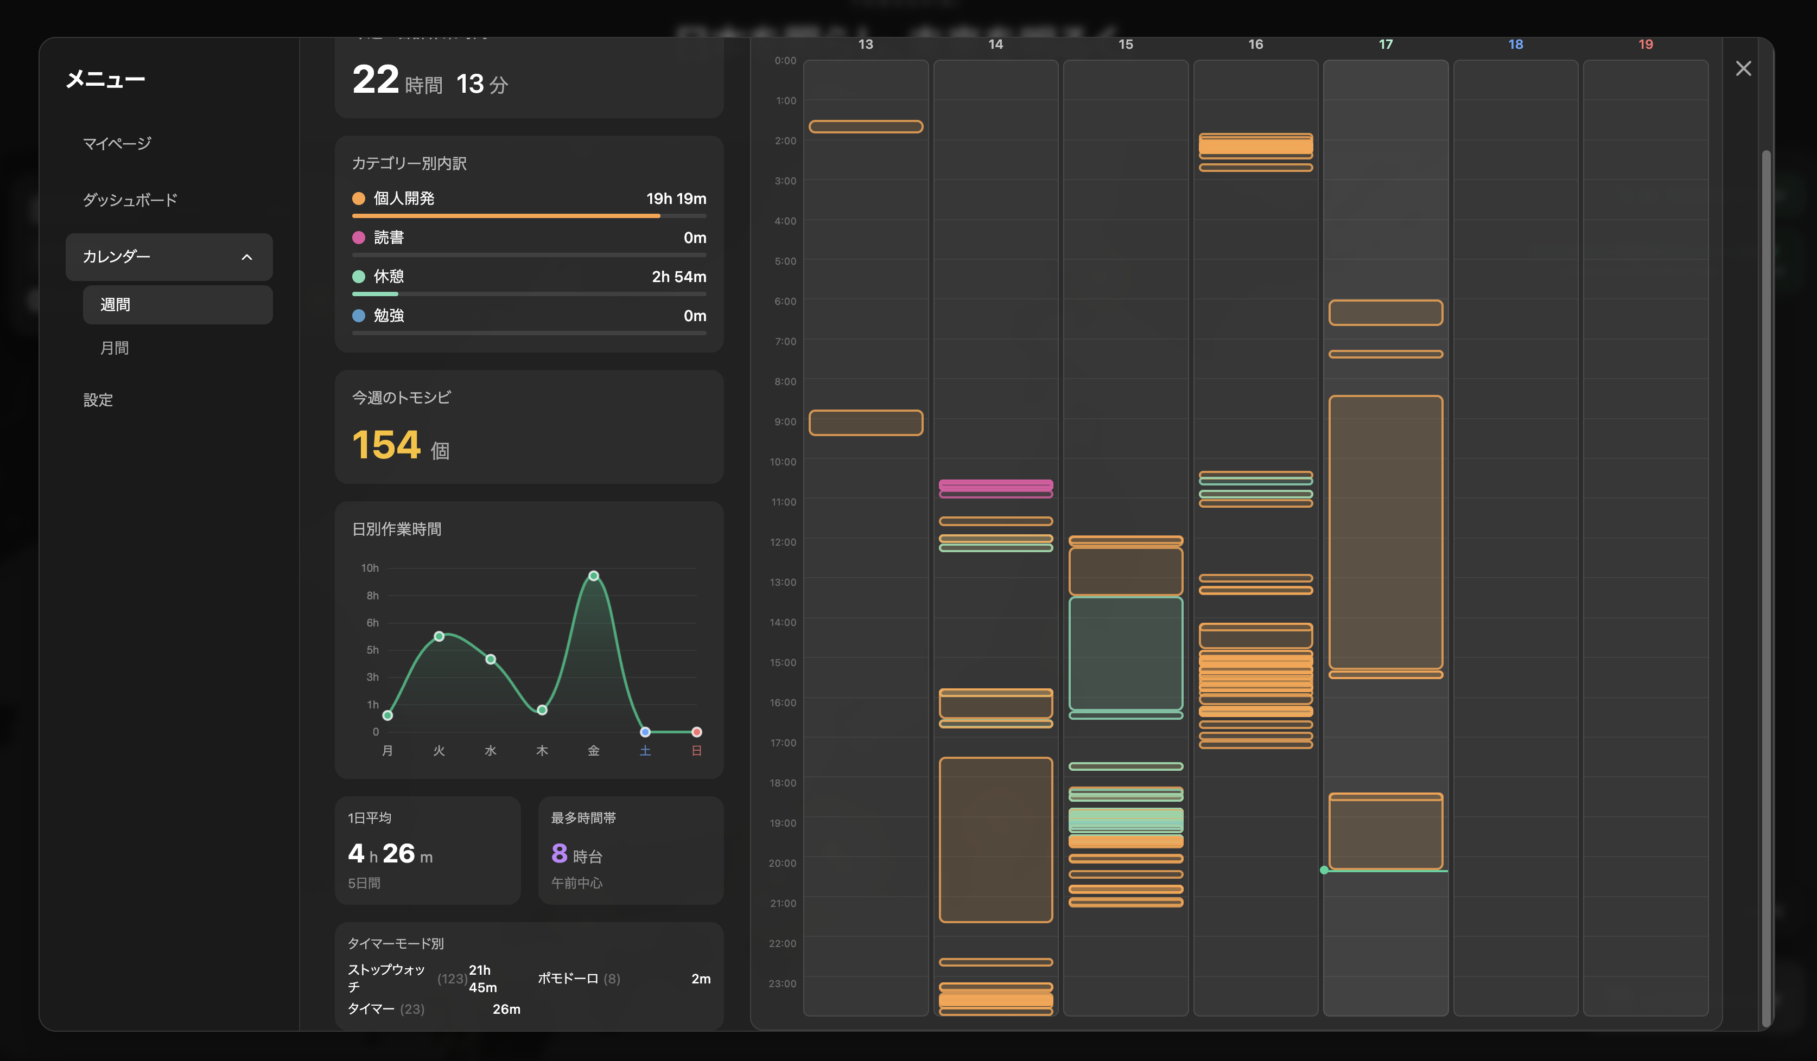The width and height of the screenshot is (1817, 1061).
Task: Switch to the 月間 calendar view
Action: (115, 348)
